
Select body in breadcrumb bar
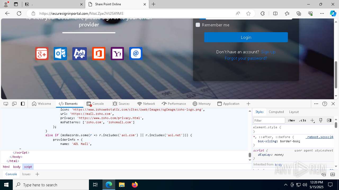pos(17,167)
